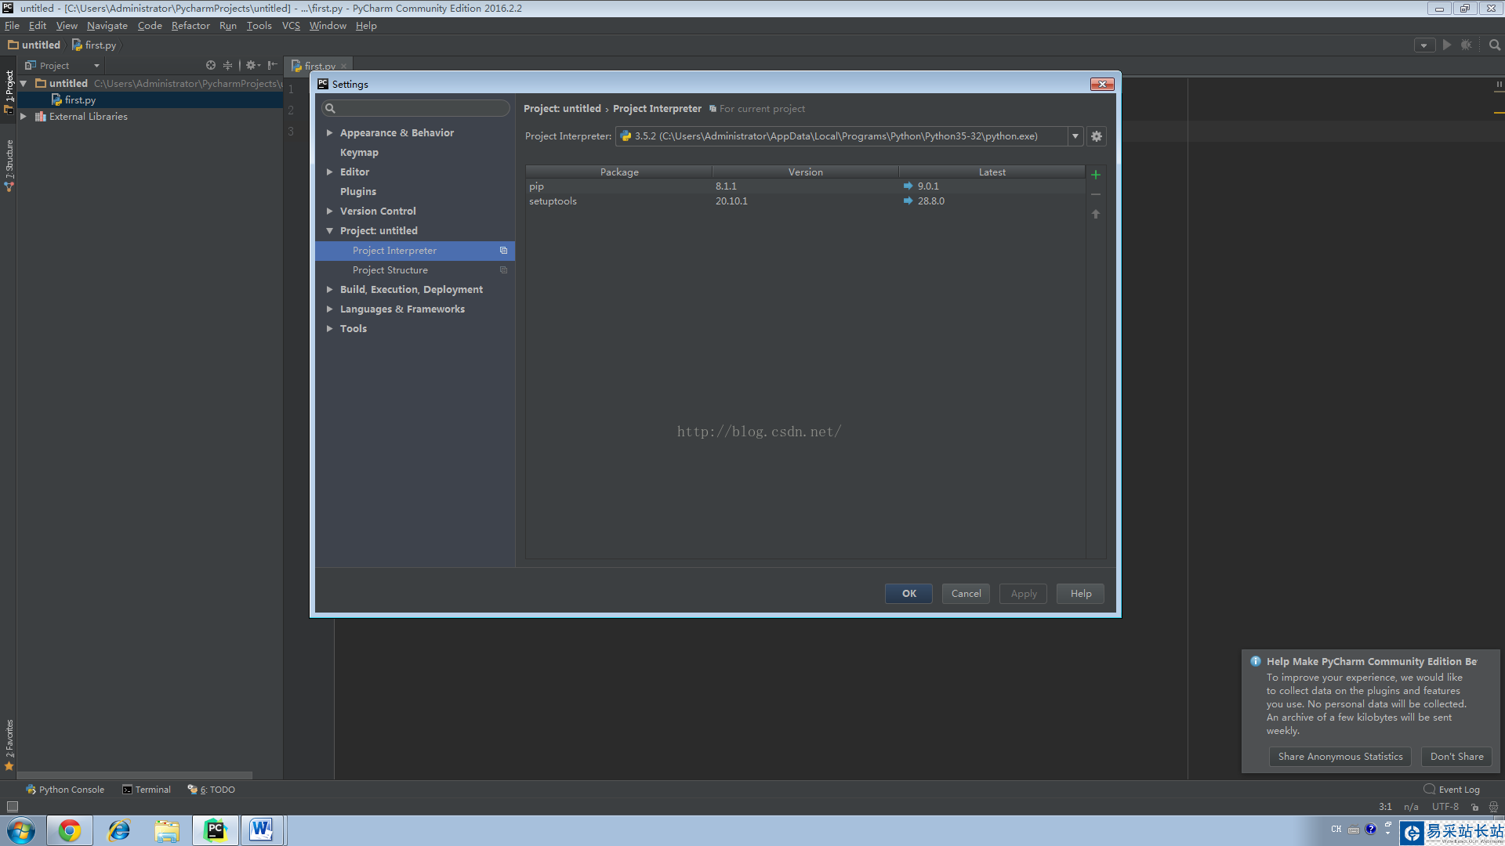Open the Python Console tool window

pyautogui.click(x=65, y=790)
